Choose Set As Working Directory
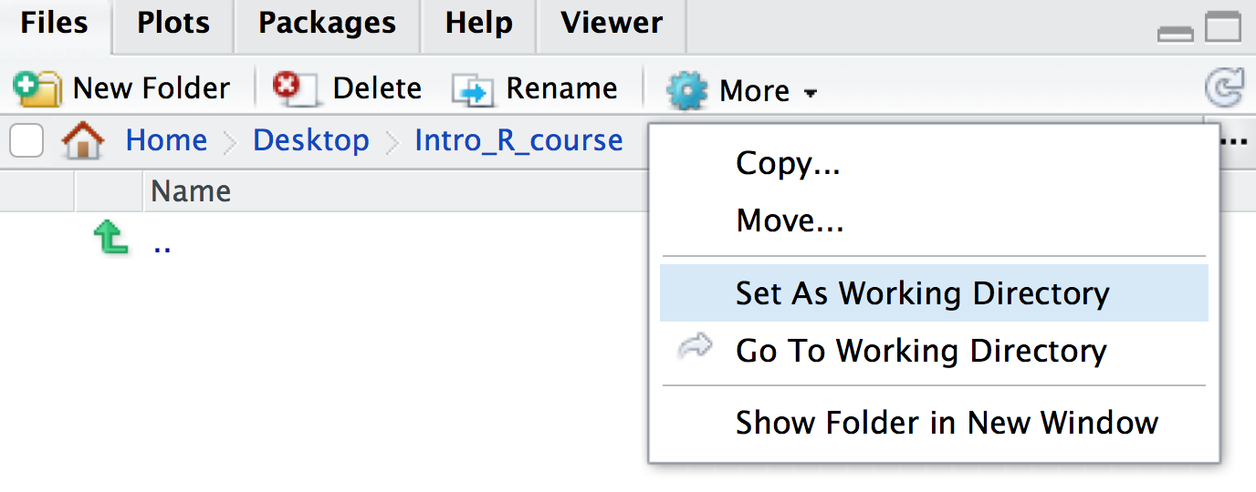The height and width of the screenshot is (492, 1256). click(x=922, y=293)
